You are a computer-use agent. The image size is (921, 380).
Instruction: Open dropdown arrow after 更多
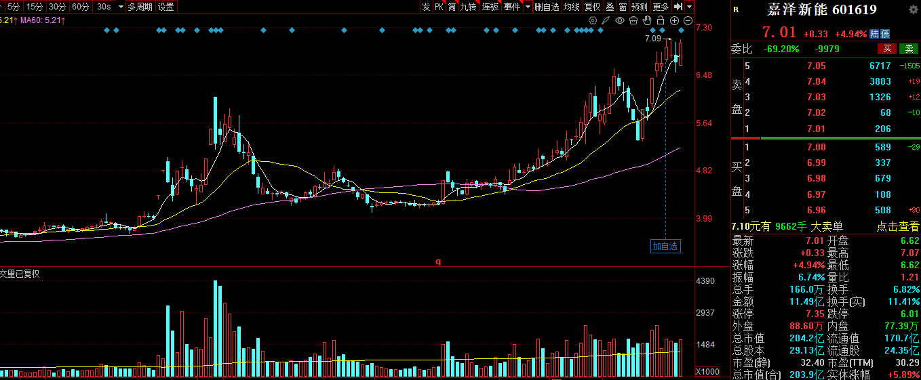689,7
